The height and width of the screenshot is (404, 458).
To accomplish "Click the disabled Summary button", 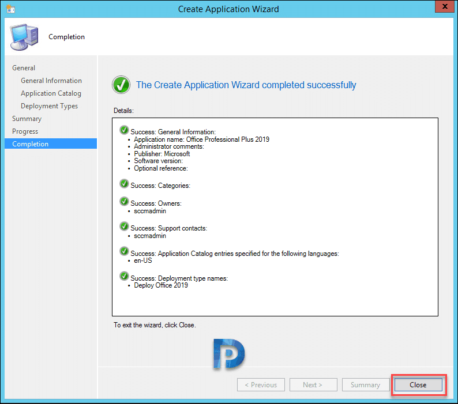I will [x=366, y=385].
